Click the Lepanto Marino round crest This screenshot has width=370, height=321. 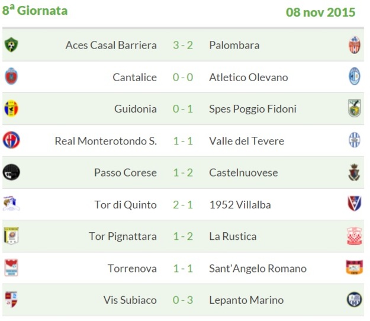coord(354,300)
